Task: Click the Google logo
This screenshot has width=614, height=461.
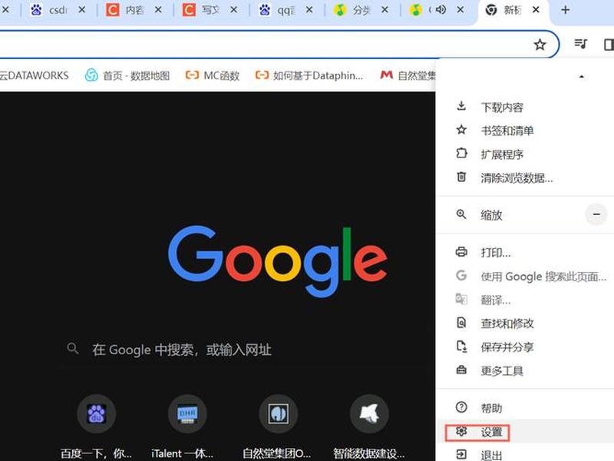Action: point(278,261)
